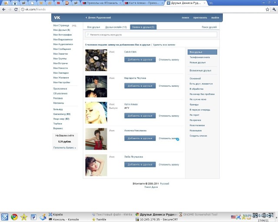Reload the page with the refresh icon

[16, 10]
